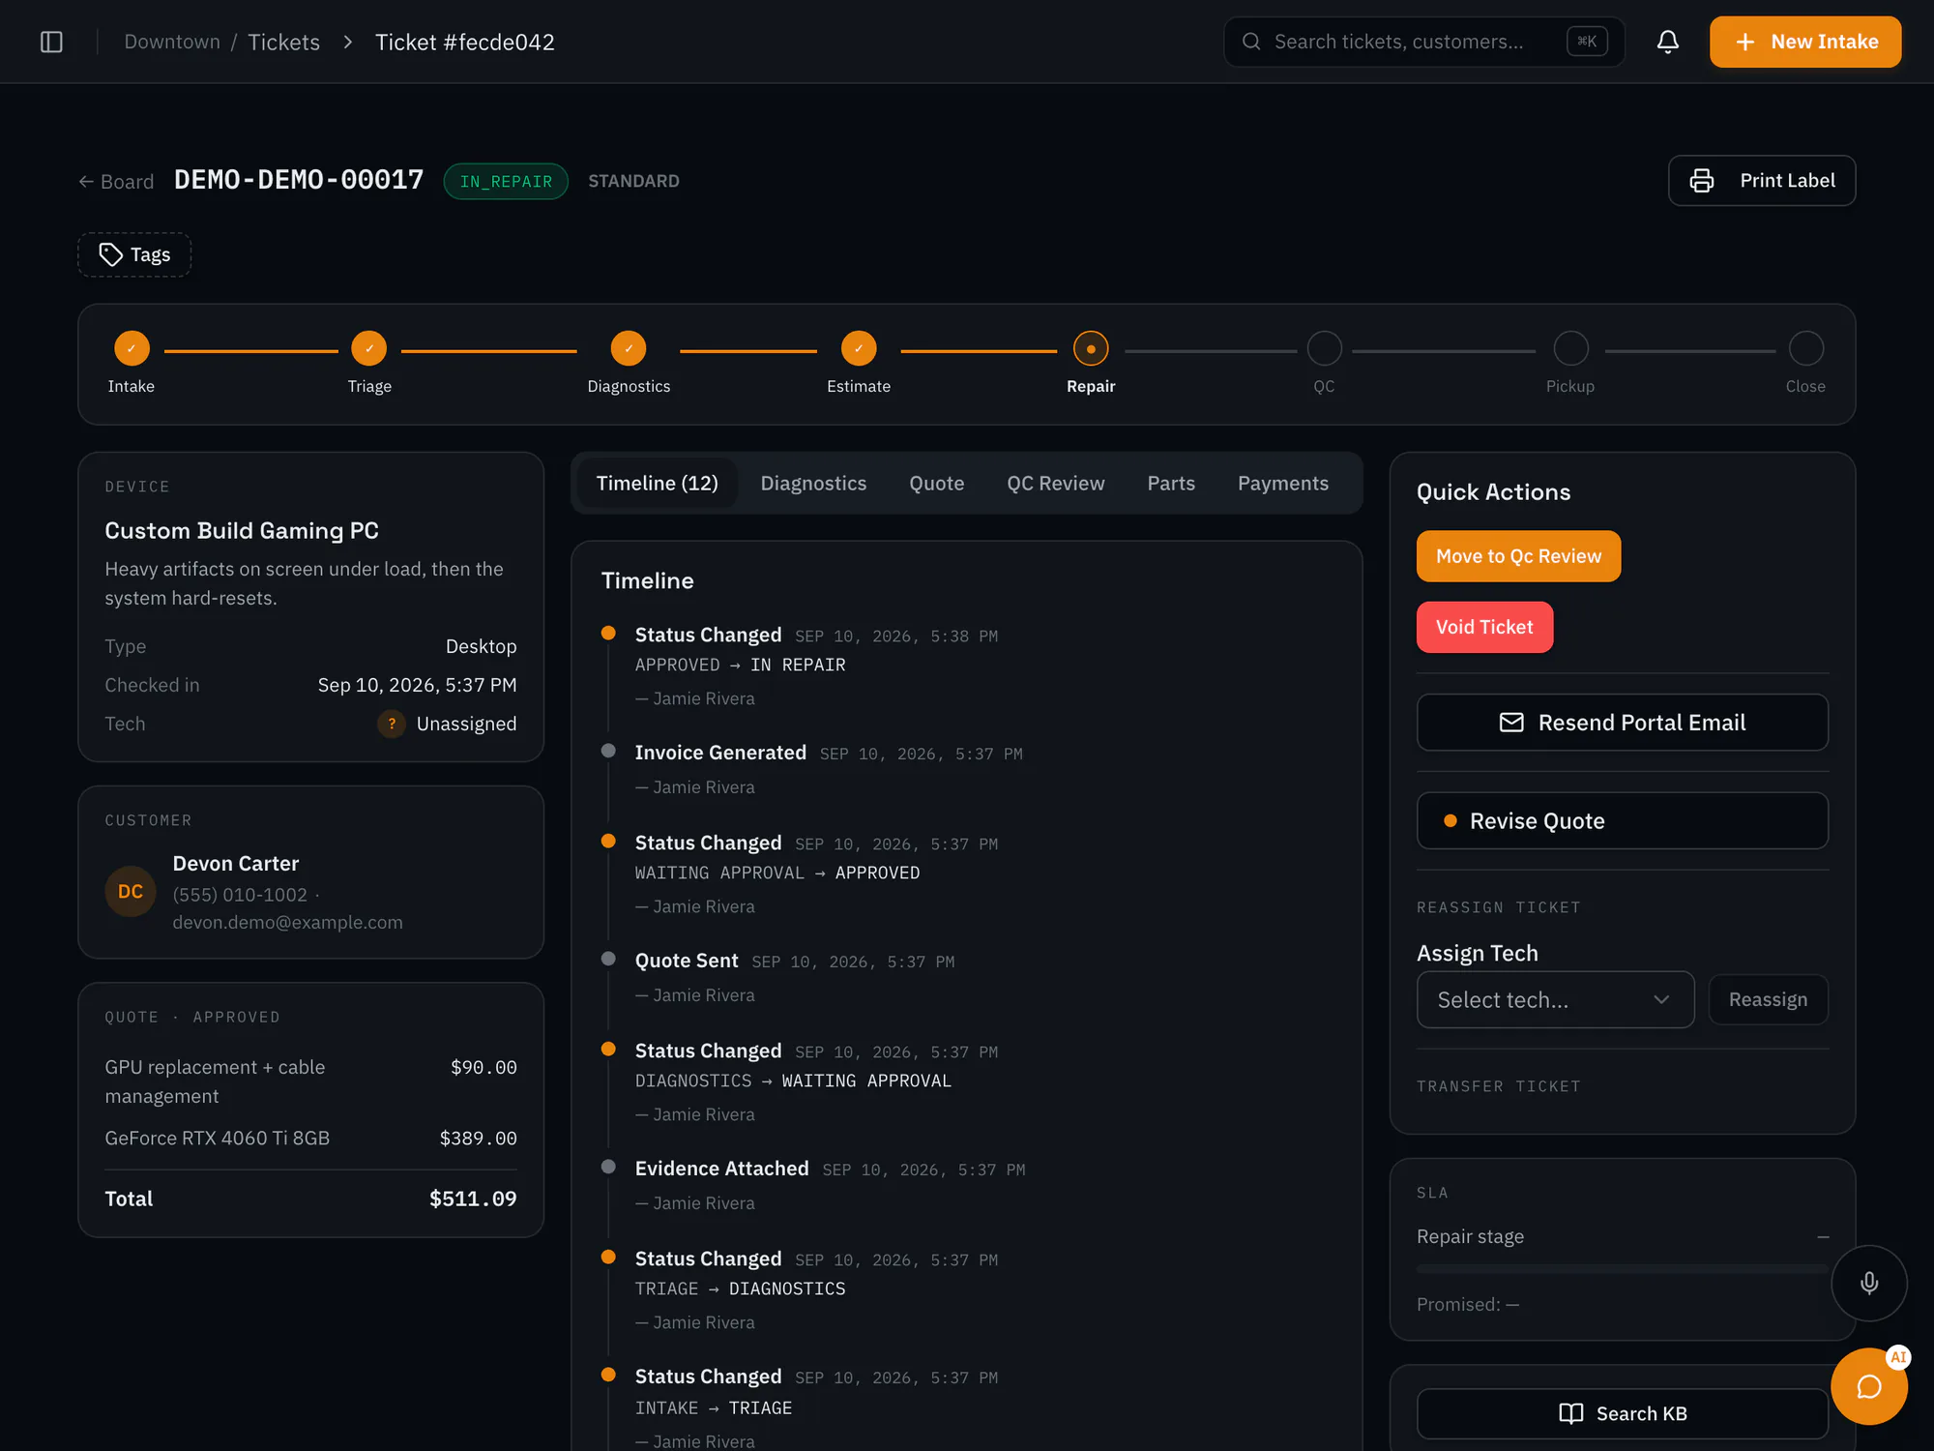Select the Estimate stage marker
Screen dimensions: 1934x1451
point(859,348)
